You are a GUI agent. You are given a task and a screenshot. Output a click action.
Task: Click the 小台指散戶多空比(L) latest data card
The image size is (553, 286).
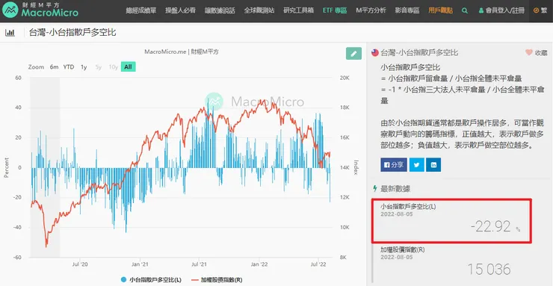point(451,221)
